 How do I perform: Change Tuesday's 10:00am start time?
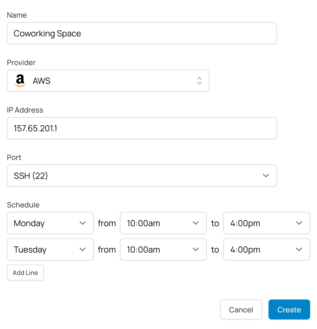click(163, 249)
